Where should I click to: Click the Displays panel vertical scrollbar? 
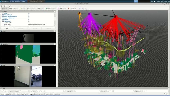click(55, 19)
